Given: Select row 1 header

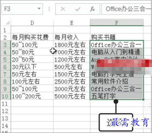Looking at the screenshot, I should 5,30.
